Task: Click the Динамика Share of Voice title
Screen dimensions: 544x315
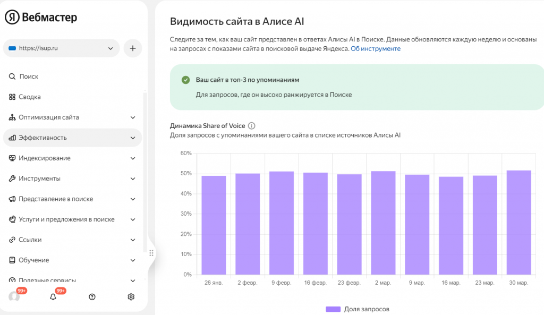Action: [x=208, y=126]
